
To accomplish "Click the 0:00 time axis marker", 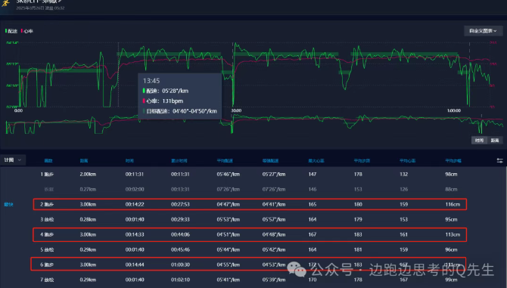I will pos(18,110).
